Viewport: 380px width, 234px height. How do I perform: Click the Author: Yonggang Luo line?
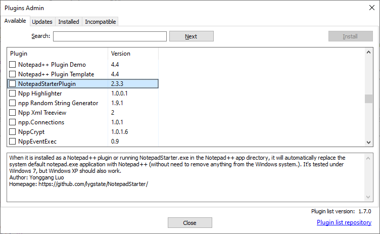pyautogui.click(x=36, y=177)
